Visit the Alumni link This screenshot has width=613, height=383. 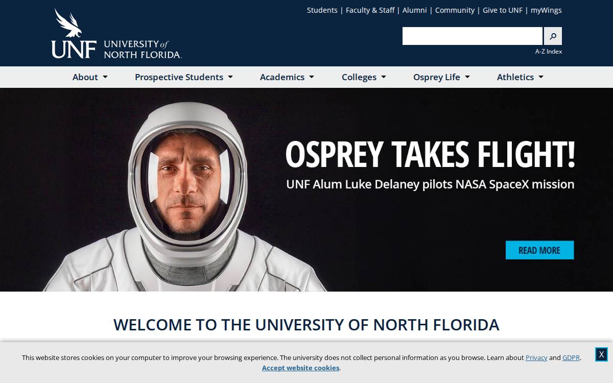[x=414, y=10]
